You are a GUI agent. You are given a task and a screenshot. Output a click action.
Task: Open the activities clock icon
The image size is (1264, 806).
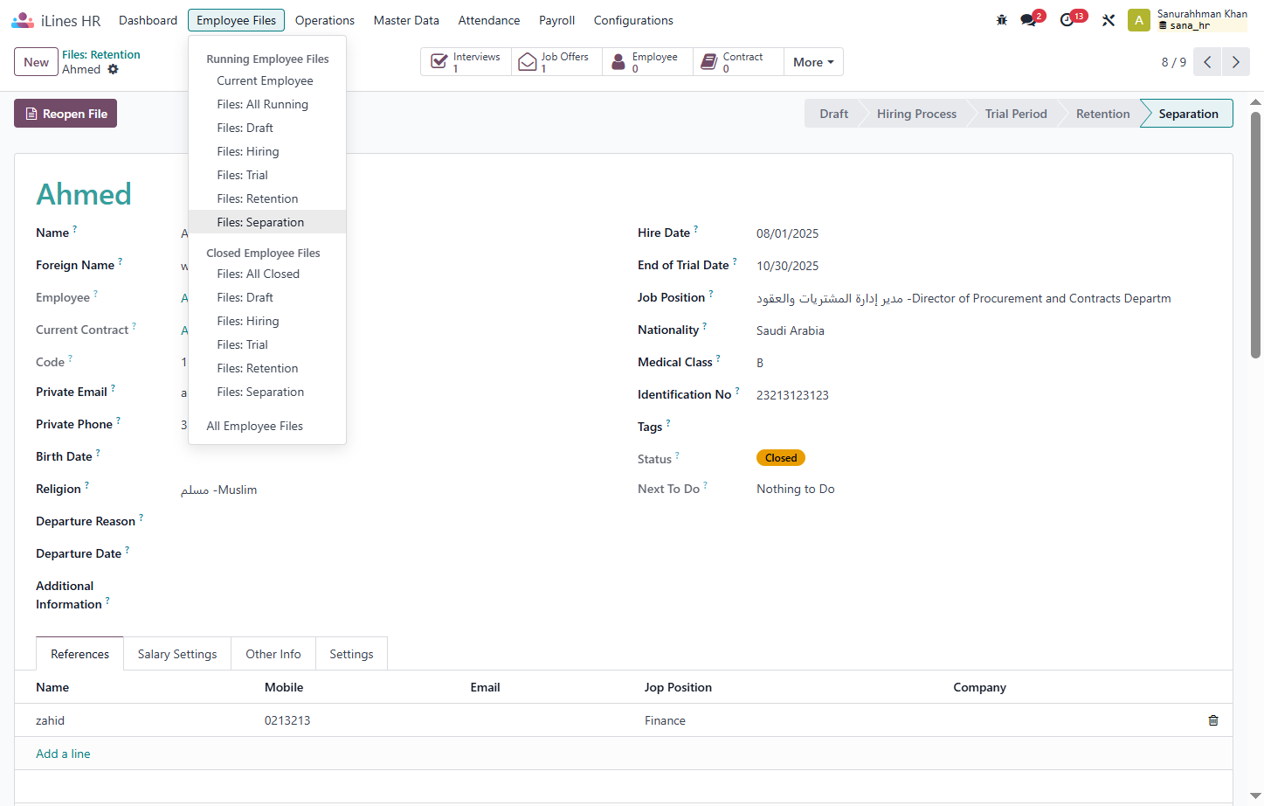[1067, 20]
